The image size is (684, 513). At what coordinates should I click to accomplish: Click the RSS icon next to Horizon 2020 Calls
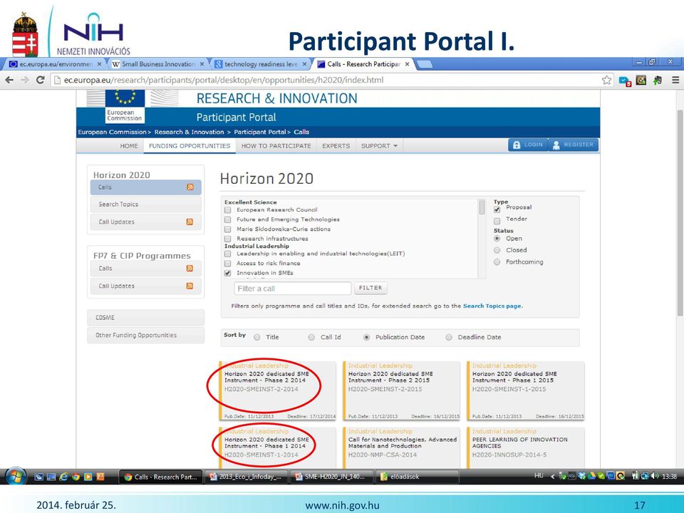pos(190,187)
